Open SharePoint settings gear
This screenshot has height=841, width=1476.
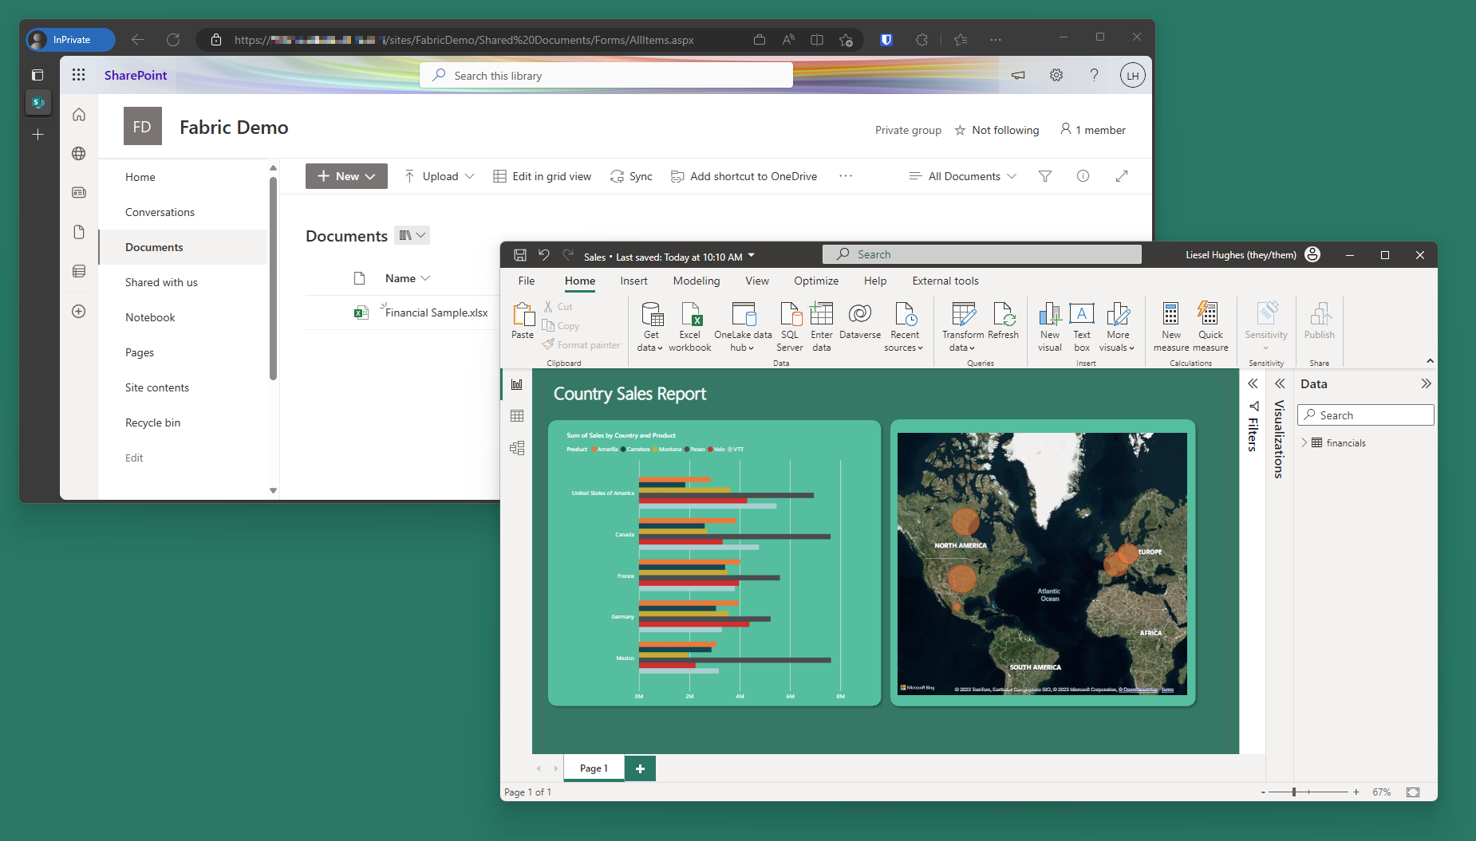point(1056,75)
